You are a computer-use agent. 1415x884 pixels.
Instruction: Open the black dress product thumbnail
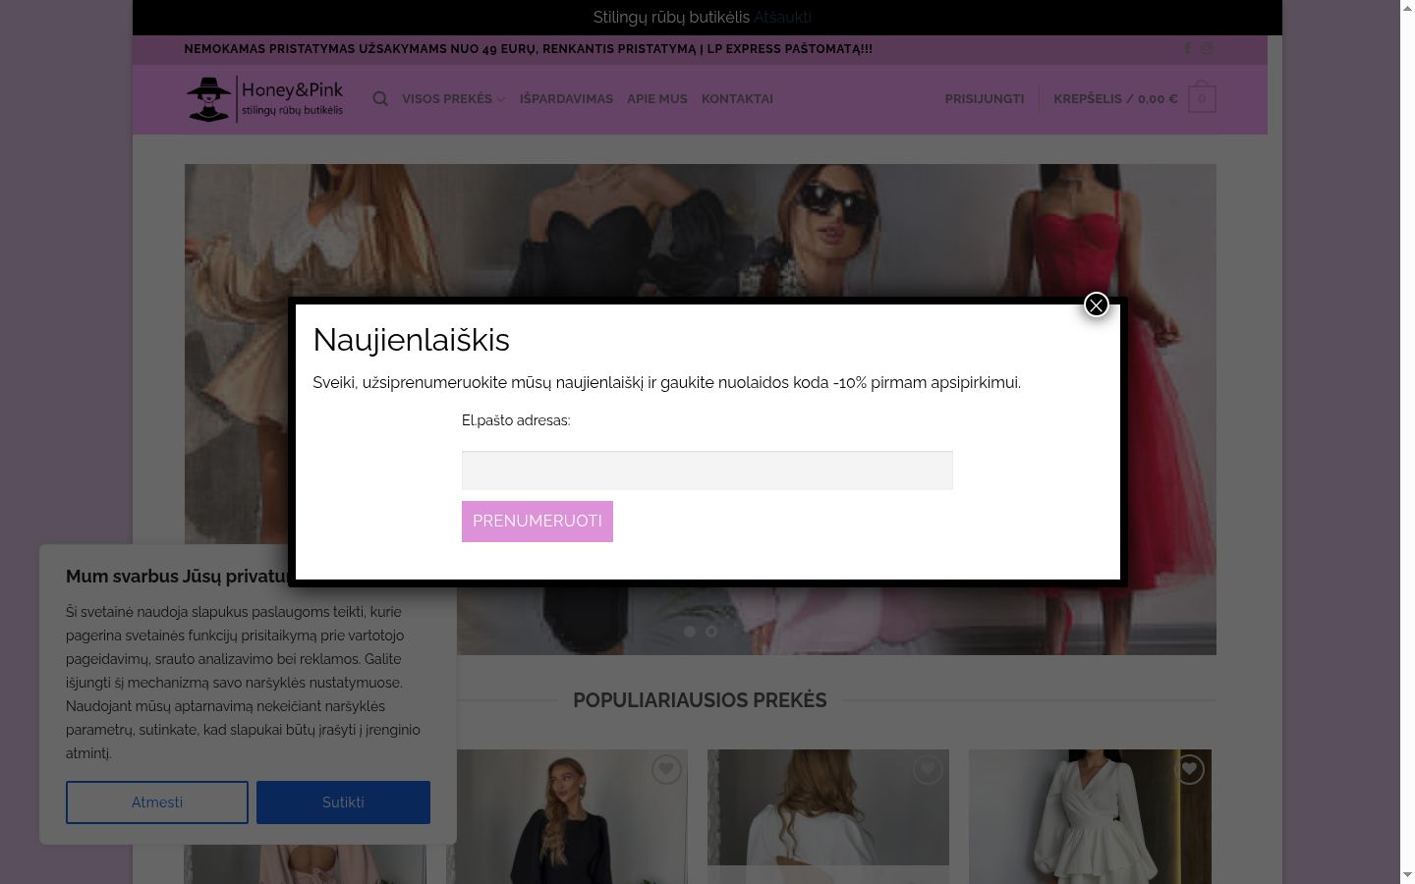567,817
